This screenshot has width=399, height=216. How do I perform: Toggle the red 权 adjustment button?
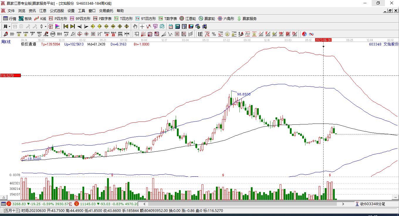click(51, 26)
